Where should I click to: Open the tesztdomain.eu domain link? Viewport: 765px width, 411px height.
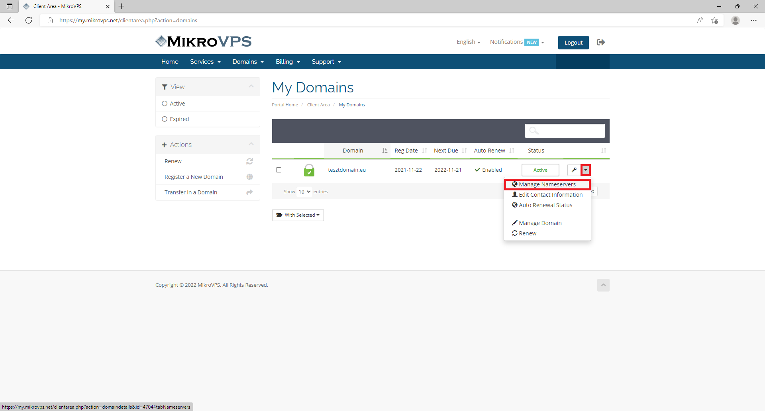click(x=347, y=170)
